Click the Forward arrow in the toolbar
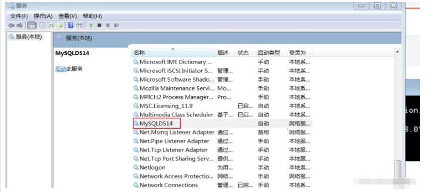The image size is (428, 192). coord(19,25)
